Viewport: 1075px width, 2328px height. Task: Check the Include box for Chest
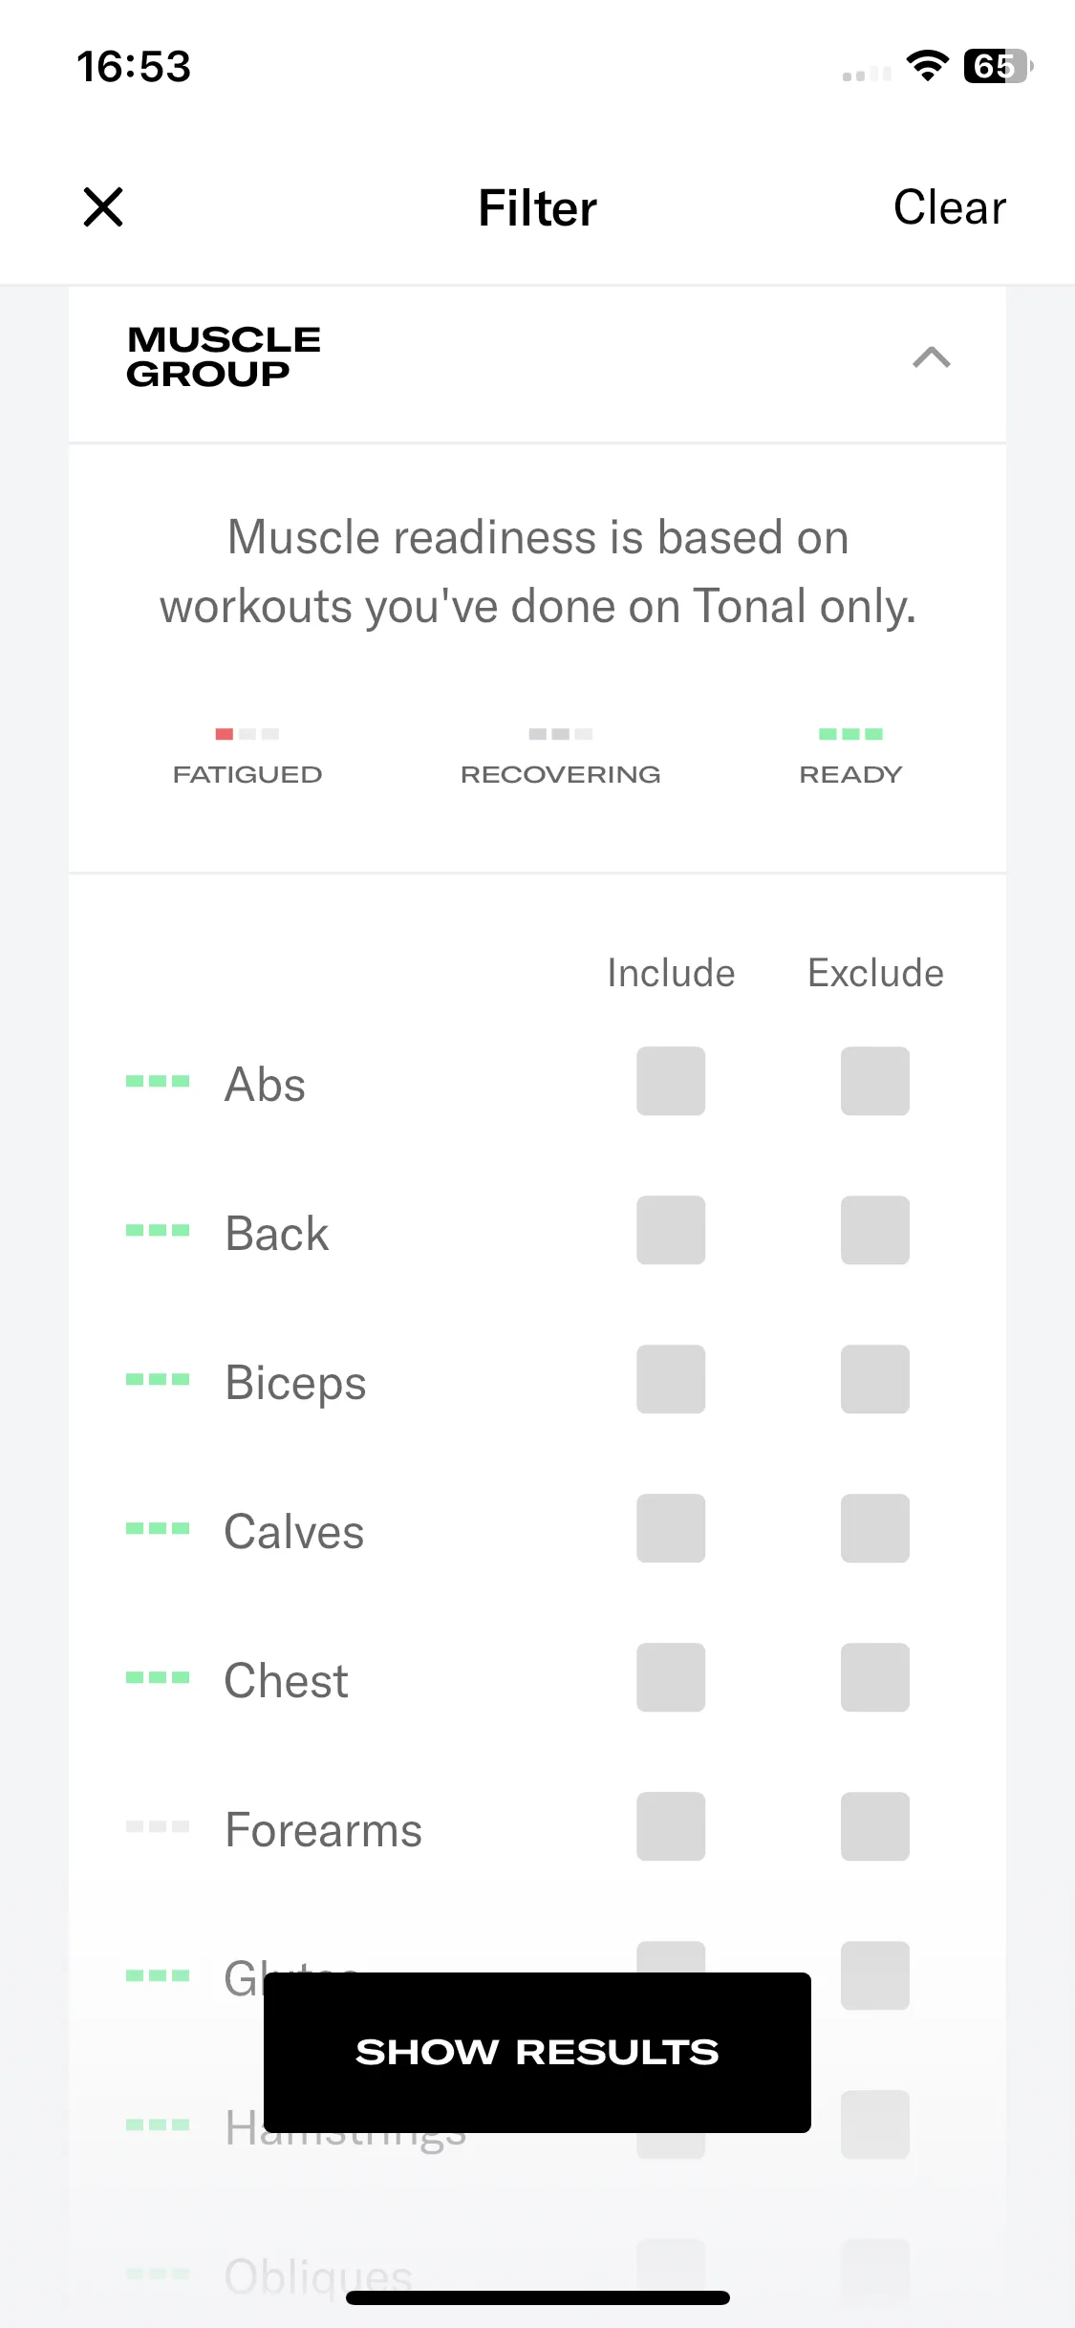[671, 1677]
